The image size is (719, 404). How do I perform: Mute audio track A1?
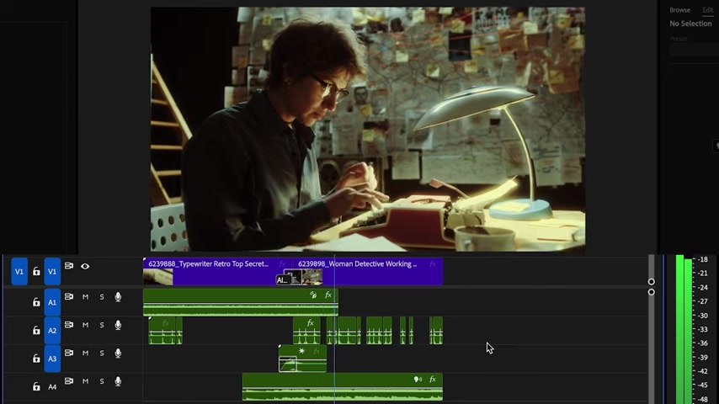point(85,297)
